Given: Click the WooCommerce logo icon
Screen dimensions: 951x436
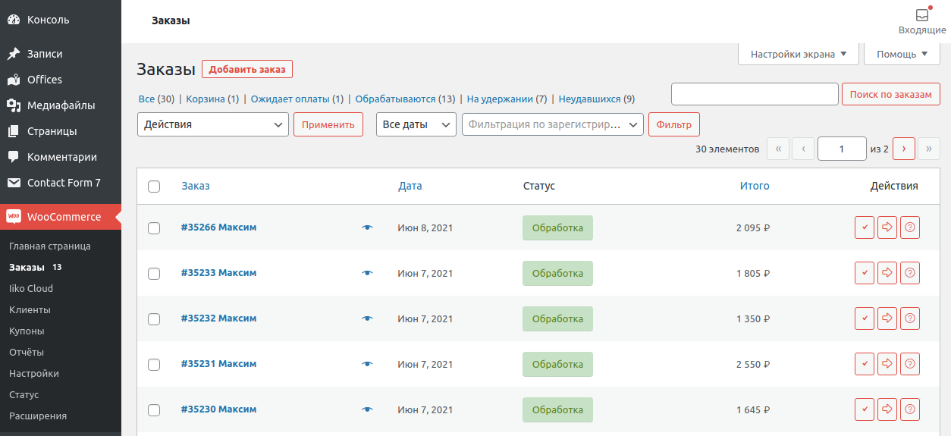Looking at the screenshot, I should pos(14,217).
